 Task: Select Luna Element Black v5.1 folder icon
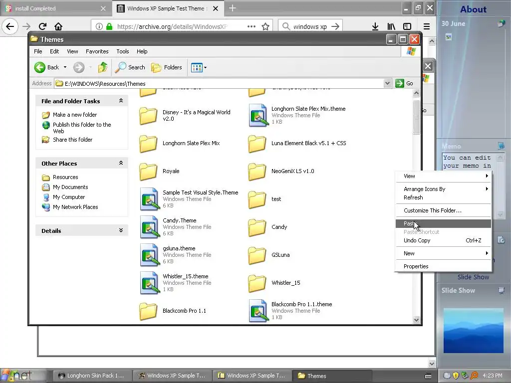click(x=257, y=143)
